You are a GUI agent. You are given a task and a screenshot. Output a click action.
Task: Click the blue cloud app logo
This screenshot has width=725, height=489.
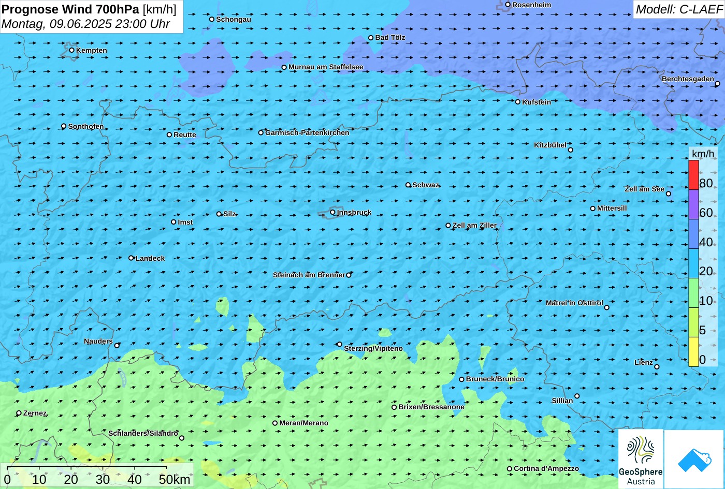(x=694, y=459)
